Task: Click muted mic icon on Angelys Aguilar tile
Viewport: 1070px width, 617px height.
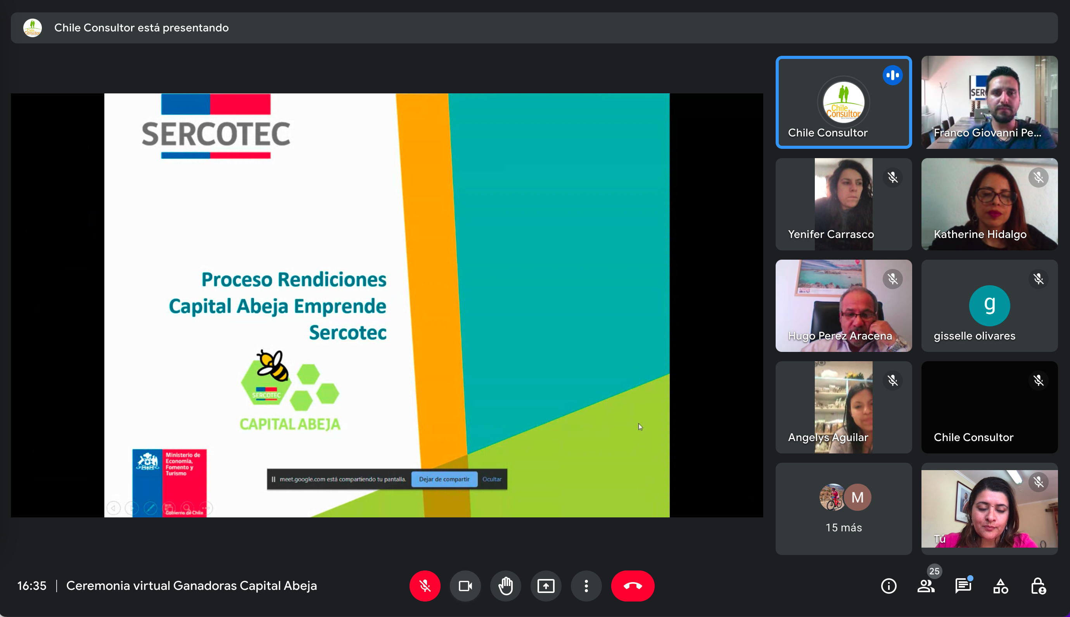Action: click(x=892, y=380)
